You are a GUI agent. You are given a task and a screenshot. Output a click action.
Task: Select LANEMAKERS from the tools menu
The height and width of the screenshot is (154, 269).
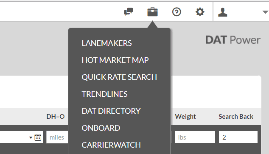[x=106, y=43]
